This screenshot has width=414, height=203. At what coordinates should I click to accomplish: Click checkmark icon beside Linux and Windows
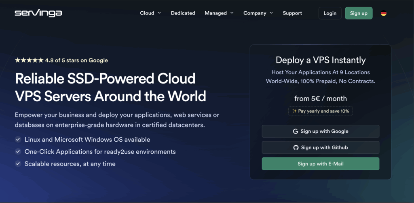point(18,140)
